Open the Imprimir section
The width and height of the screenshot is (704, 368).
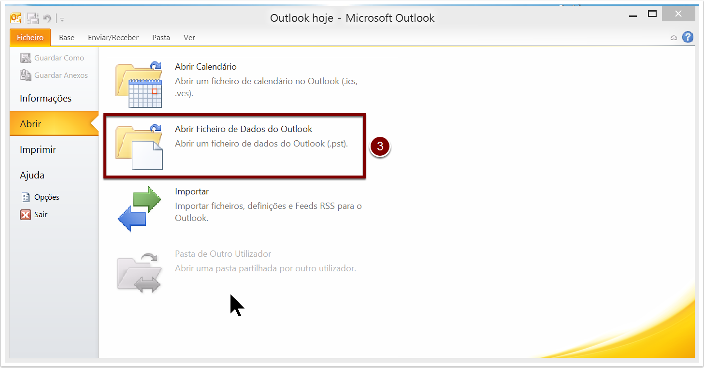coord(38,149)
